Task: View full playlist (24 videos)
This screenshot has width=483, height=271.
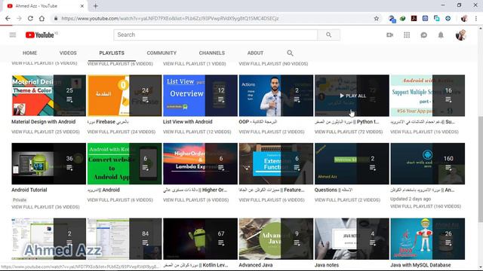Action: pos(122,132)
